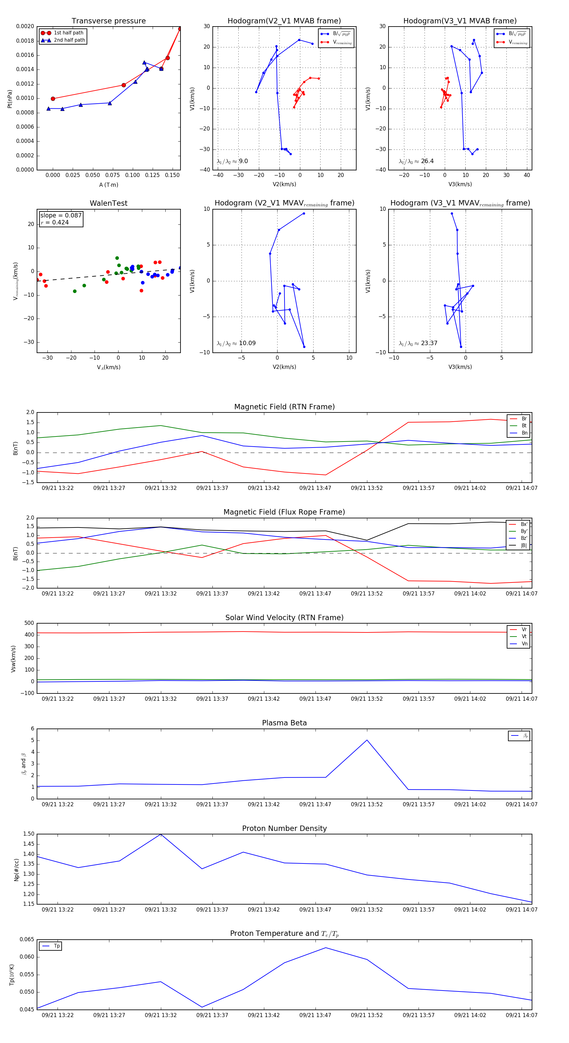Click the 'Proton Temperature and Te/Tp' title

click(284, 934)
